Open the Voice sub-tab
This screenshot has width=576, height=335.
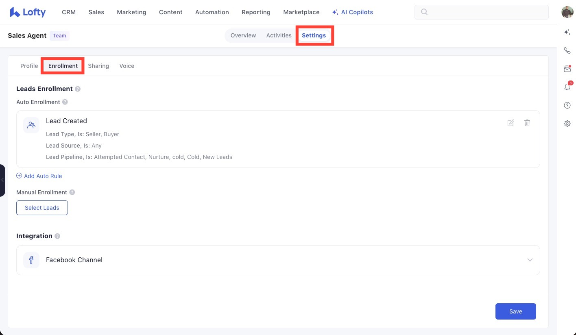[x=127, y=66]
